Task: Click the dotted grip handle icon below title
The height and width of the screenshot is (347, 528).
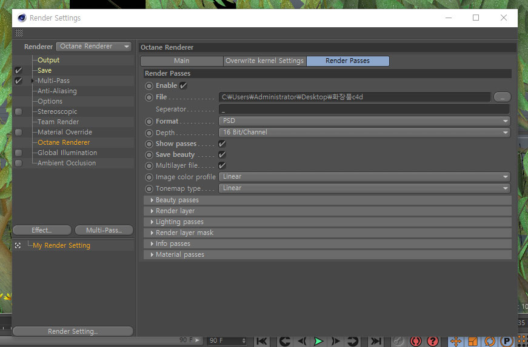Action: point(19,33)
